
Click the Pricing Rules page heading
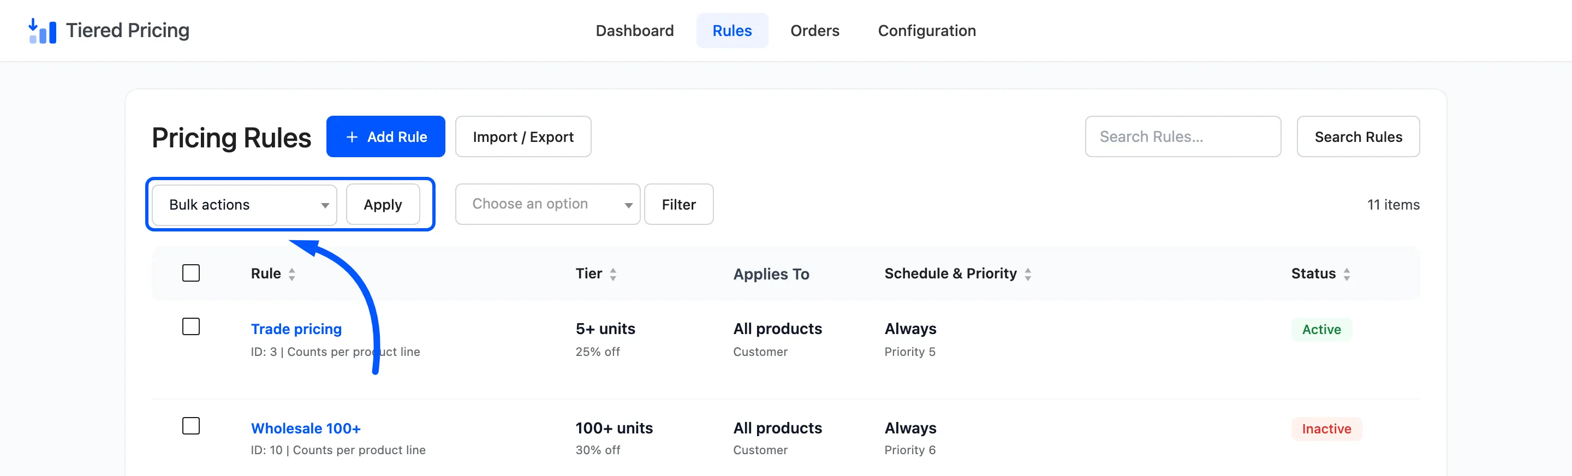231,138
